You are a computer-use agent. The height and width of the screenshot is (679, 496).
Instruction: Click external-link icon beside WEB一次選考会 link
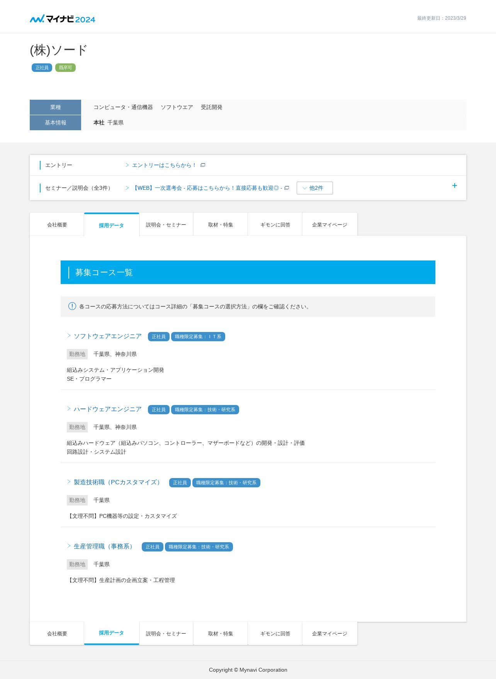tap(287, 188)
